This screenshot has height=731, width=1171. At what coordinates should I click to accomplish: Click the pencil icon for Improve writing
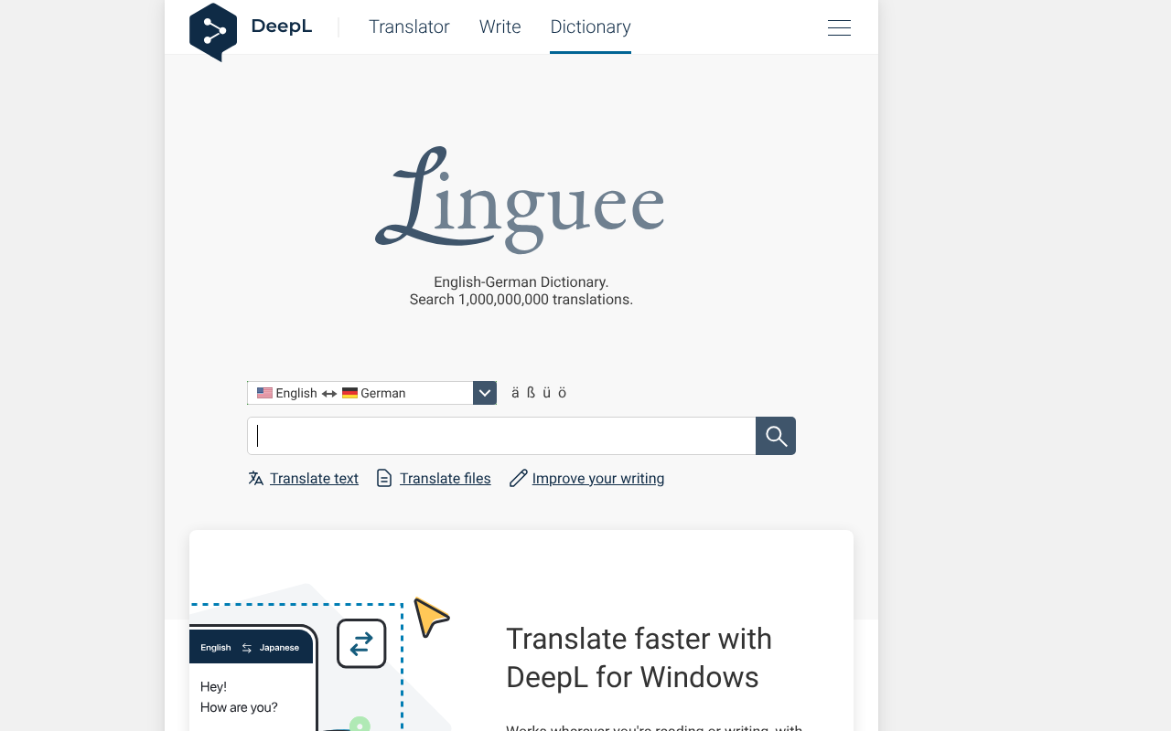point(518,478)
